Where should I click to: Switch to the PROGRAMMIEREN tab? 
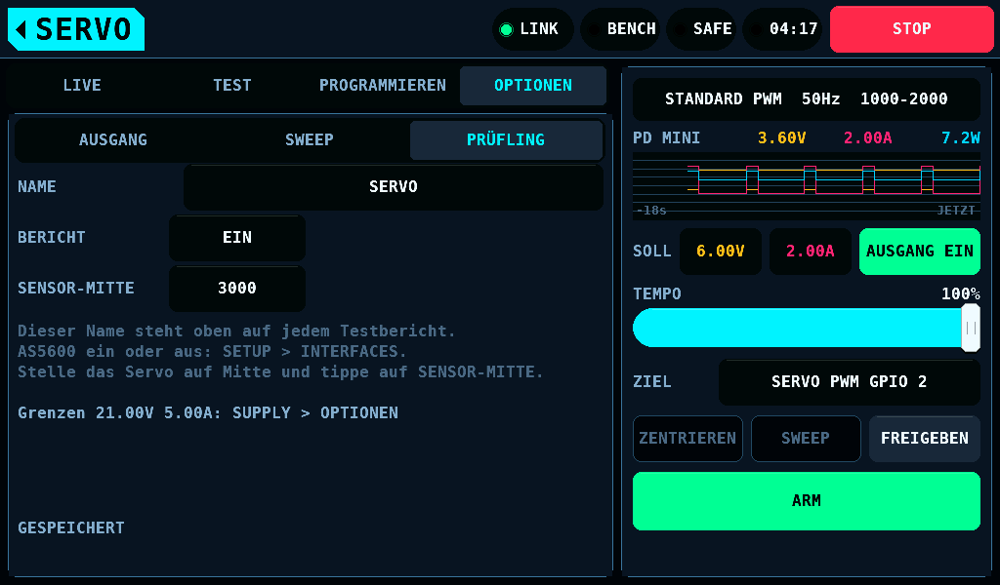[x=383, y=85]
